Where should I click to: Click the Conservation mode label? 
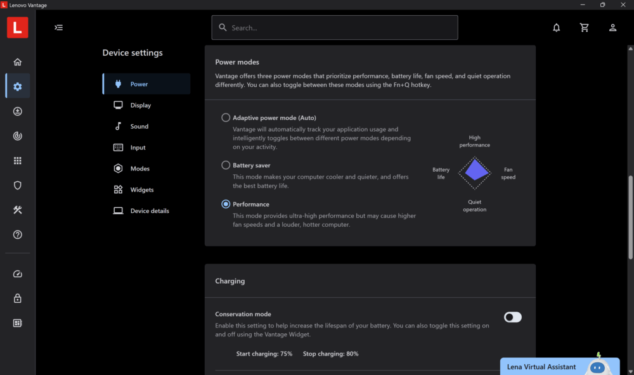[x=243, y=314]
